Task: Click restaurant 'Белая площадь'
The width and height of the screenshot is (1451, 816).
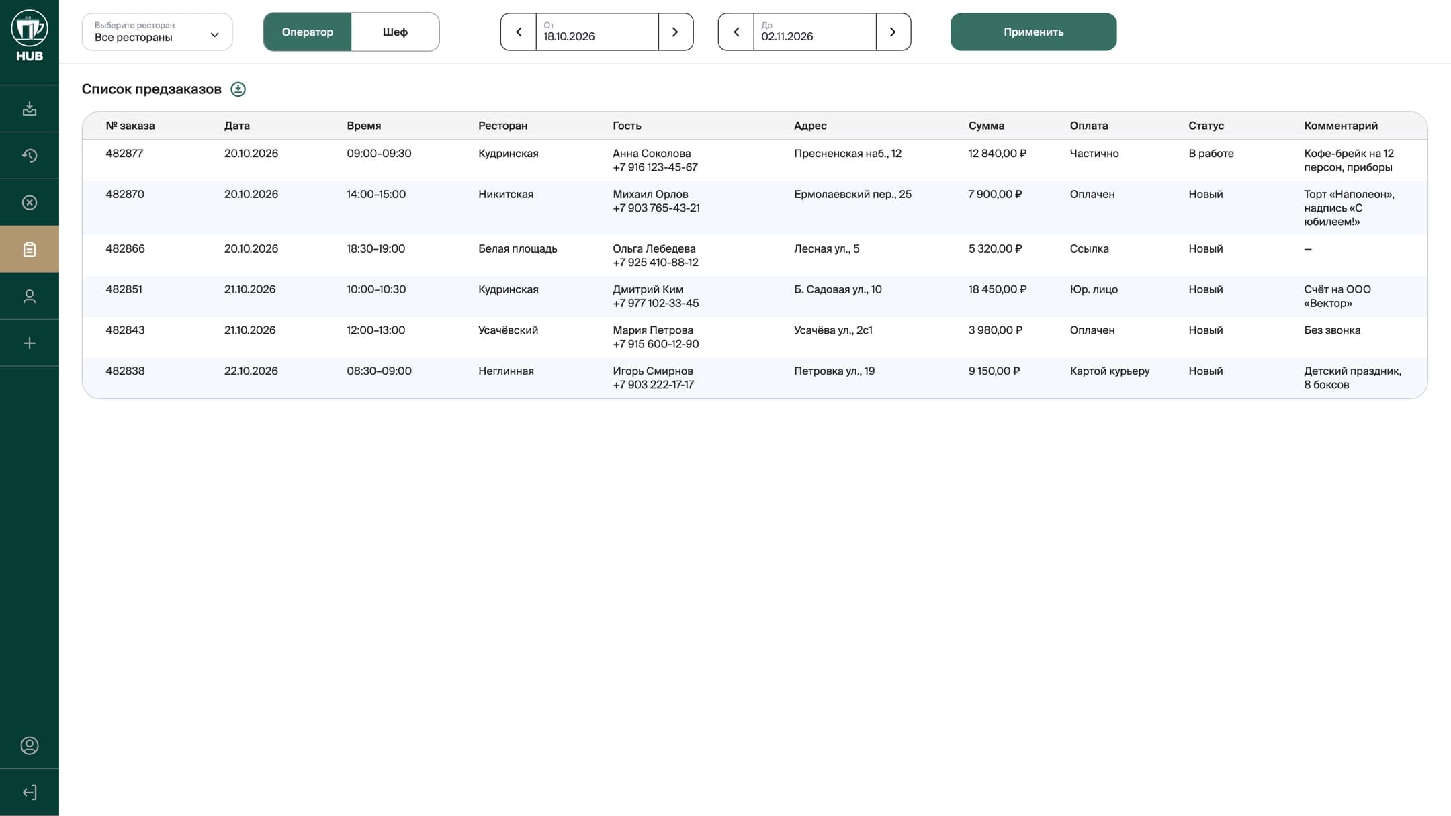Action: click(x=518, y=249)
